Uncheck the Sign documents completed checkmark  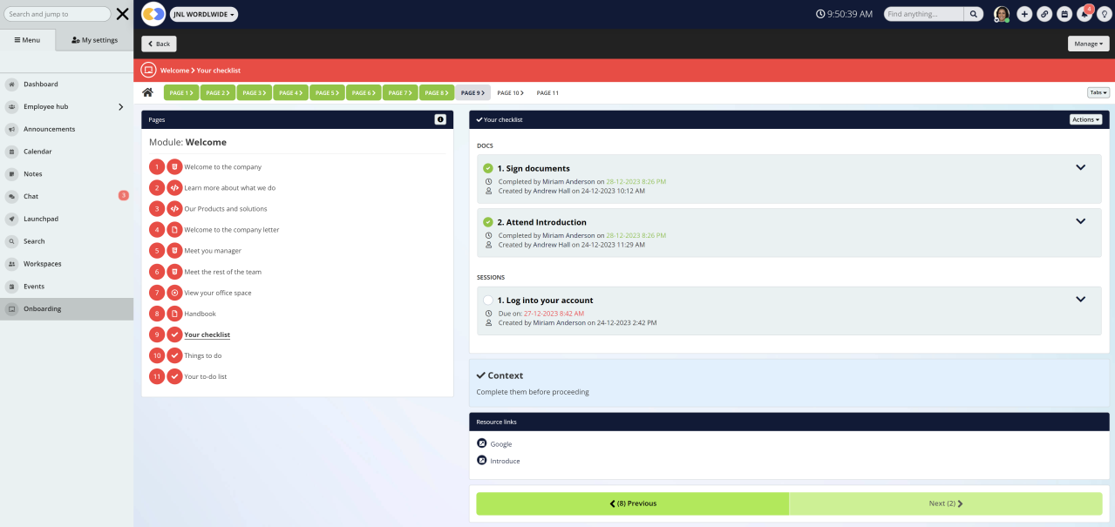point(488,168)
